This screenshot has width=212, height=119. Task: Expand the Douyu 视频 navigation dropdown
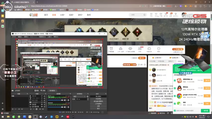71,15
